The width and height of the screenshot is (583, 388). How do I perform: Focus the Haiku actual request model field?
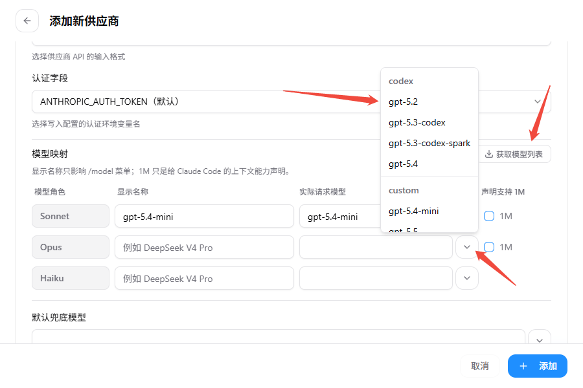(x=376, y=278)
